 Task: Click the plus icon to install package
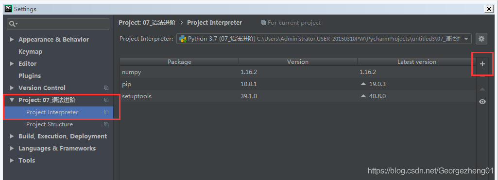(482, 64)
